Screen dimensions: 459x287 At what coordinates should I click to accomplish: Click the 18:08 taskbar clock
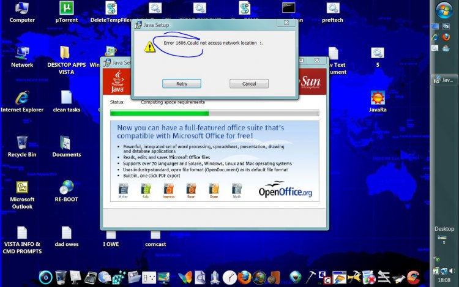444,280
